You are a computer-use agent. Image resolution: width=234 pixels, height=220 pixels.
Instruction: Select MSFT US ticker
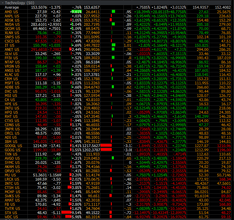(x=12, y=83)
